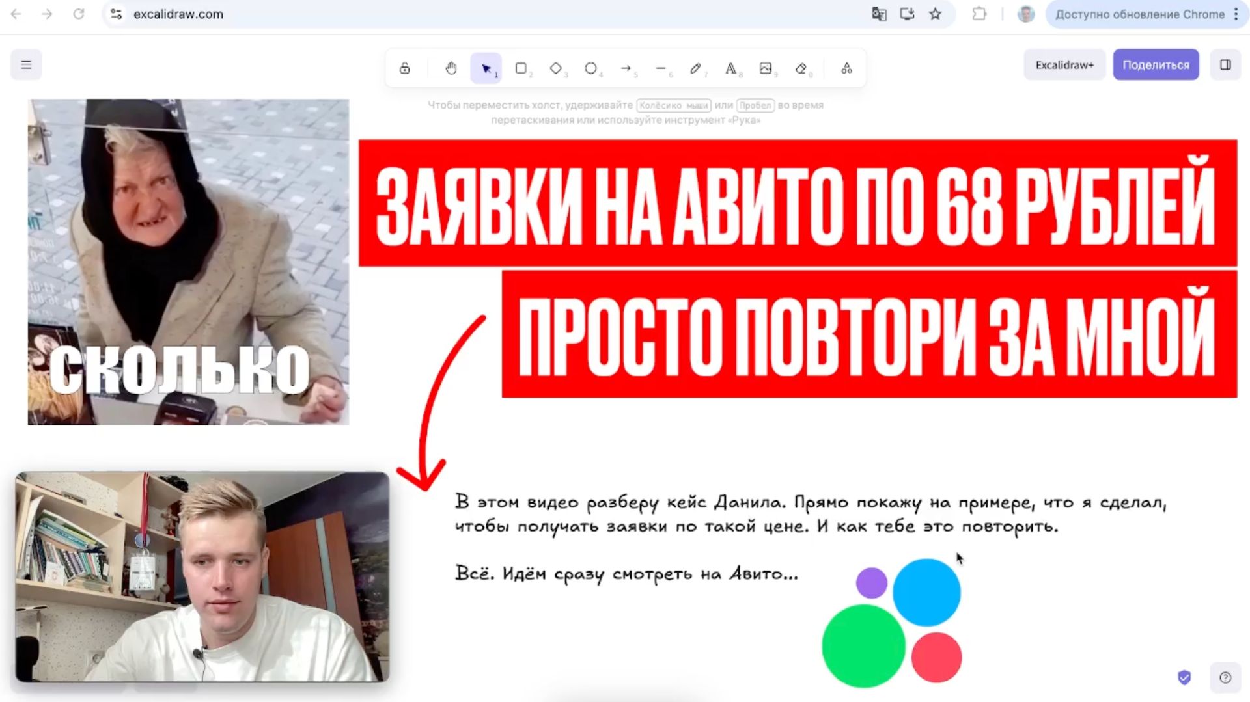Open the Chrome three-dot menu
Viewport: 1250px width, 702px height.
click(1236, 14)
